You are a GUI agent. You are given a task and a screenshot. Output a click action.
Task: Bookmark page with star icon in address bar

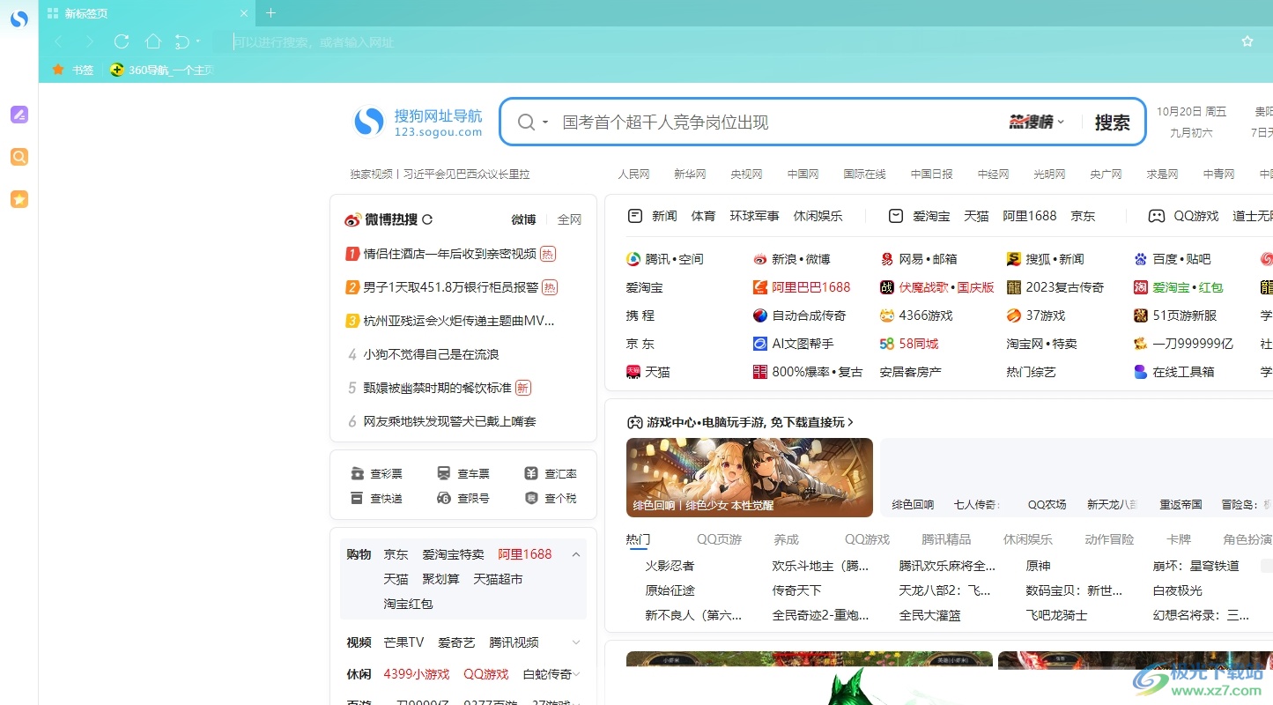point(1247,41)
